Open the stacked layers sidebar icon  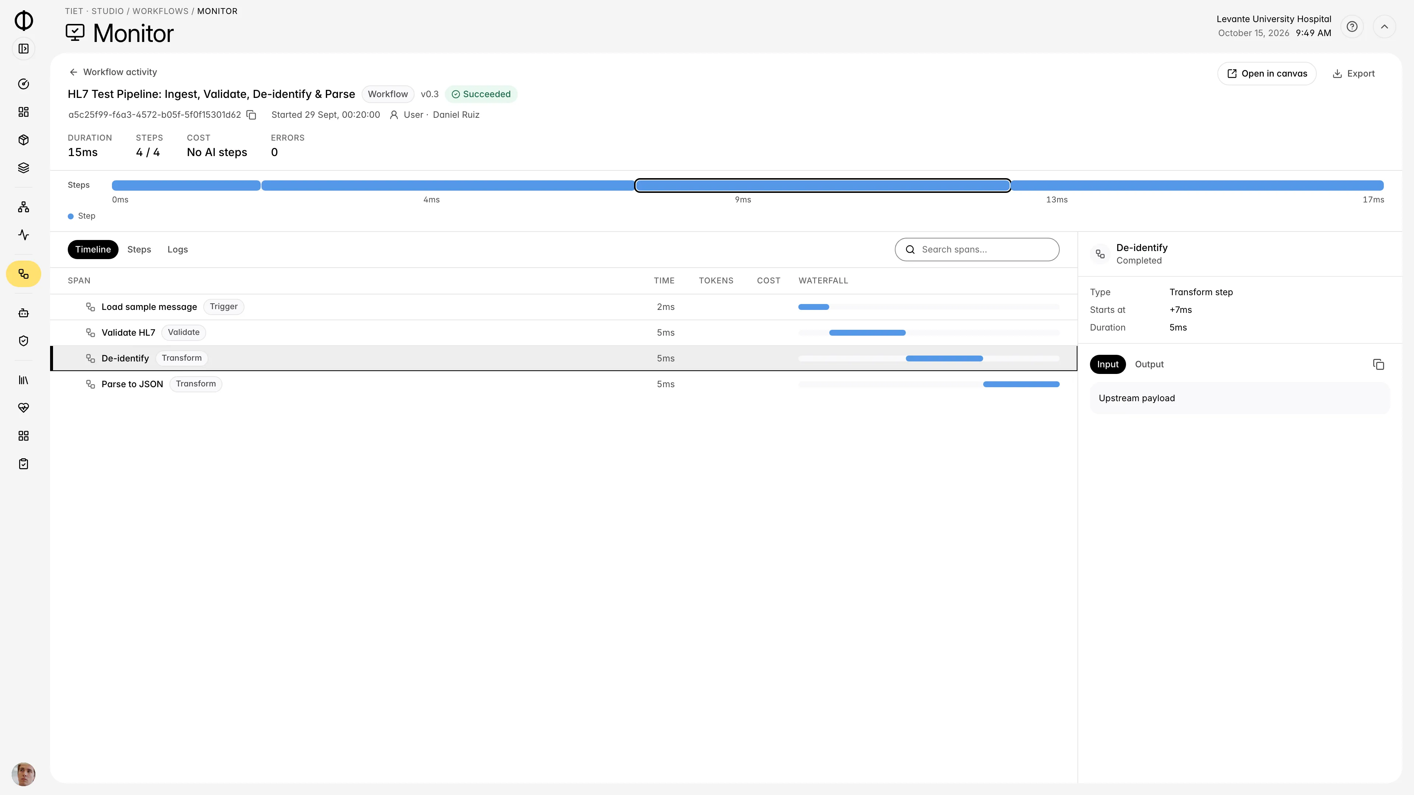point(24,168)
